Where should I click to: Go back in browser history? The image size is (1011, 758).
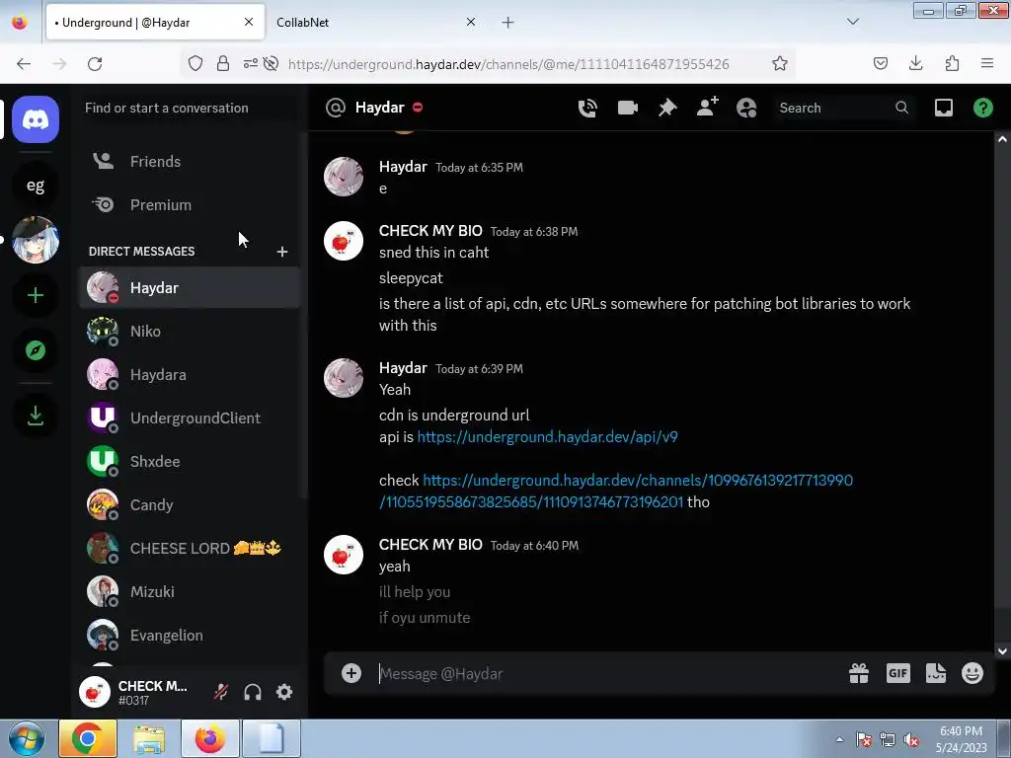[24, 64]
